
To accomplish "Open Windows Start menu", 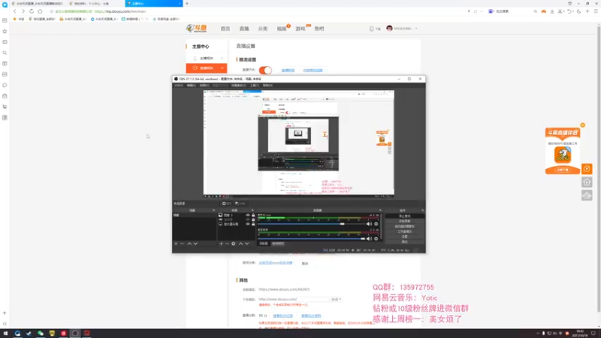I will 5,333.
